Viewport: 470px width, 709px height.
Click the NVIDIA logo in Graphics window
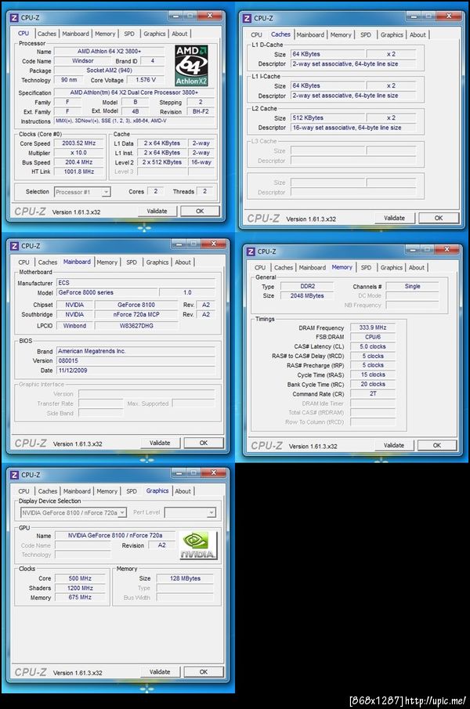tap(198, 546)
